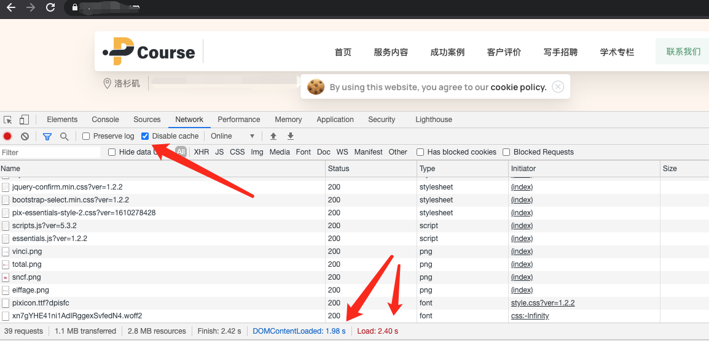Toggle the device toolbar icon
This screenshot has height=341, width=709.
[24, 120]
